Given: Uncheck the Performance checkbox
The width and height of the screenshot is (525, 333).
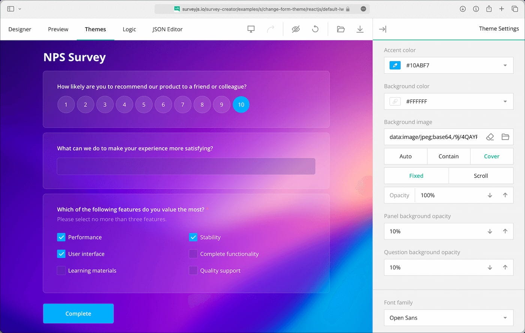Looking at the screenshot, I should (61, 237).
